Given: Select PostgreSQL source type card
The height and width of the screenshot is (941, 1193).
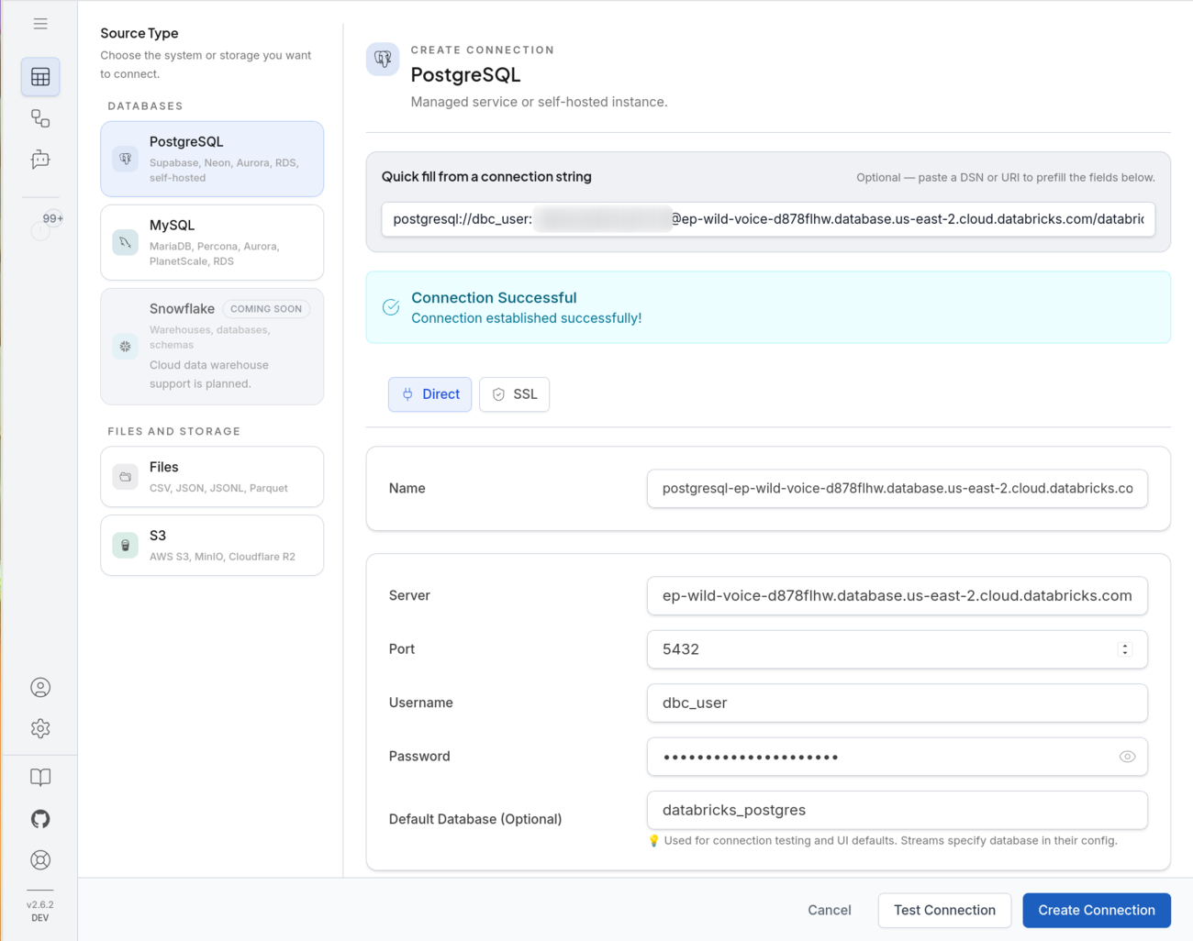Looking at the screenshot, I should tap(212, 159).
